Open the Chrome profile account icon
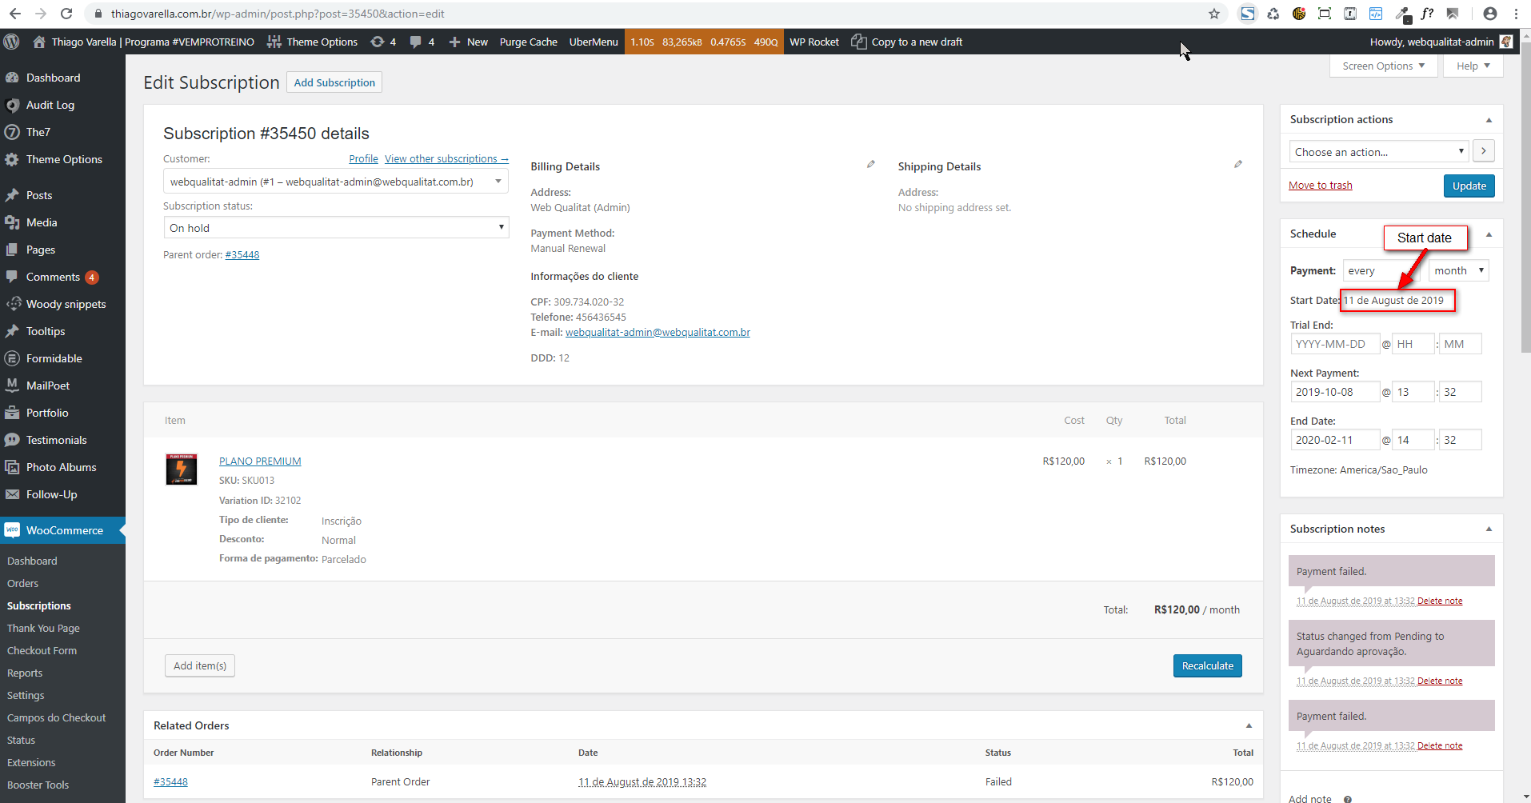Image resolution: width=1531 pixels, height=803 pixels. 1490,14
